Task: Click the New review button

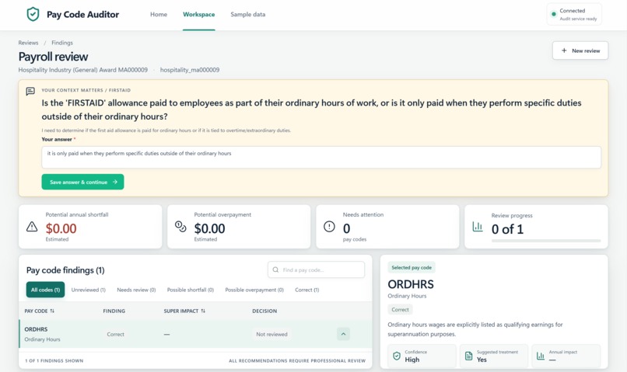Action: [580, 50]
